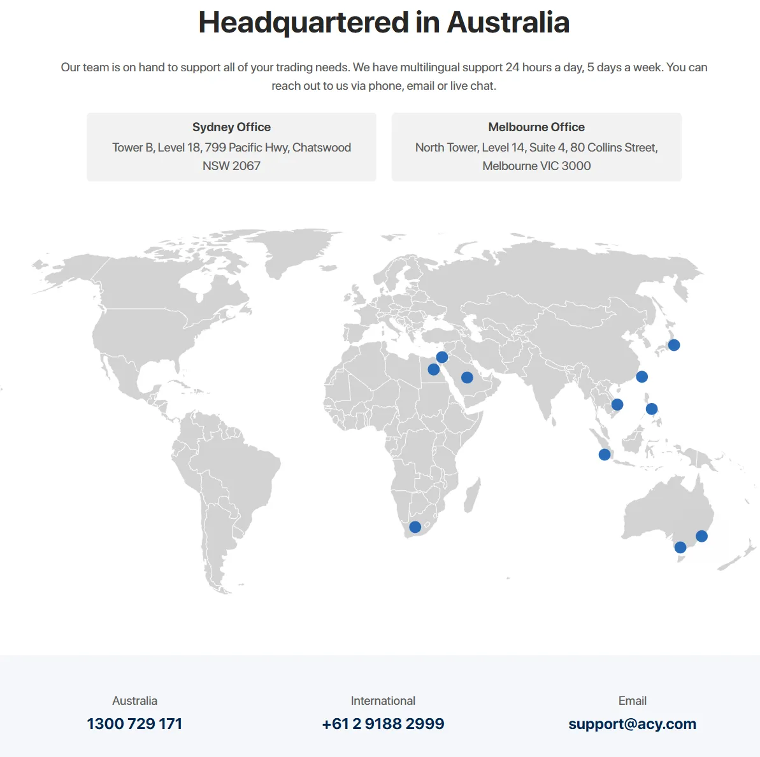Click the Japan location marker on map

click(x=673, y=345)
